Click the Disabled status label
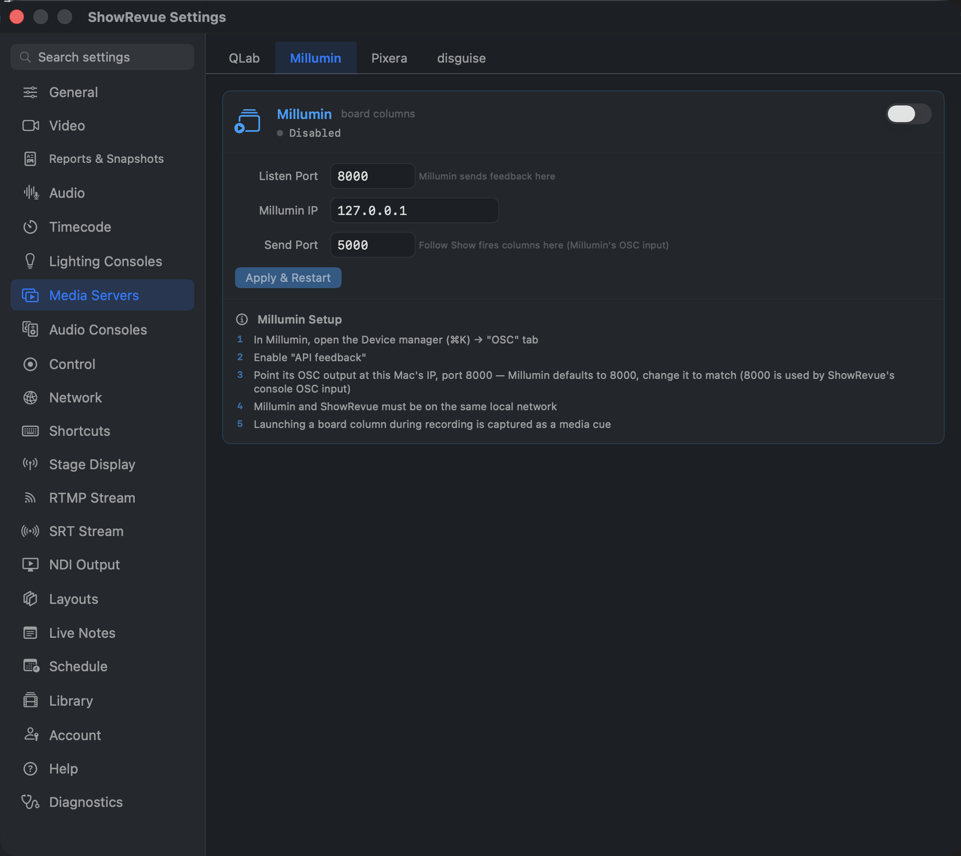 click(314, 133)
